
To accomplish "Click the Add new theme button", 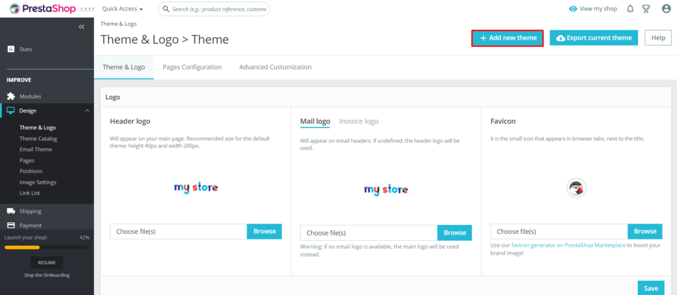I will point(507,38).
